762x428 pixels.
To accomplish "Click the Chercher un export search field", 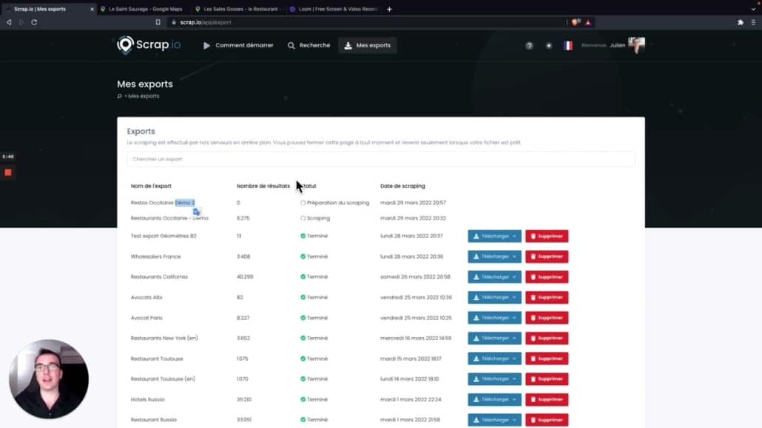I will (380, 159).
